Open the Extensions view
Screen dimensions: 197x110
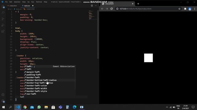[3, 31]
